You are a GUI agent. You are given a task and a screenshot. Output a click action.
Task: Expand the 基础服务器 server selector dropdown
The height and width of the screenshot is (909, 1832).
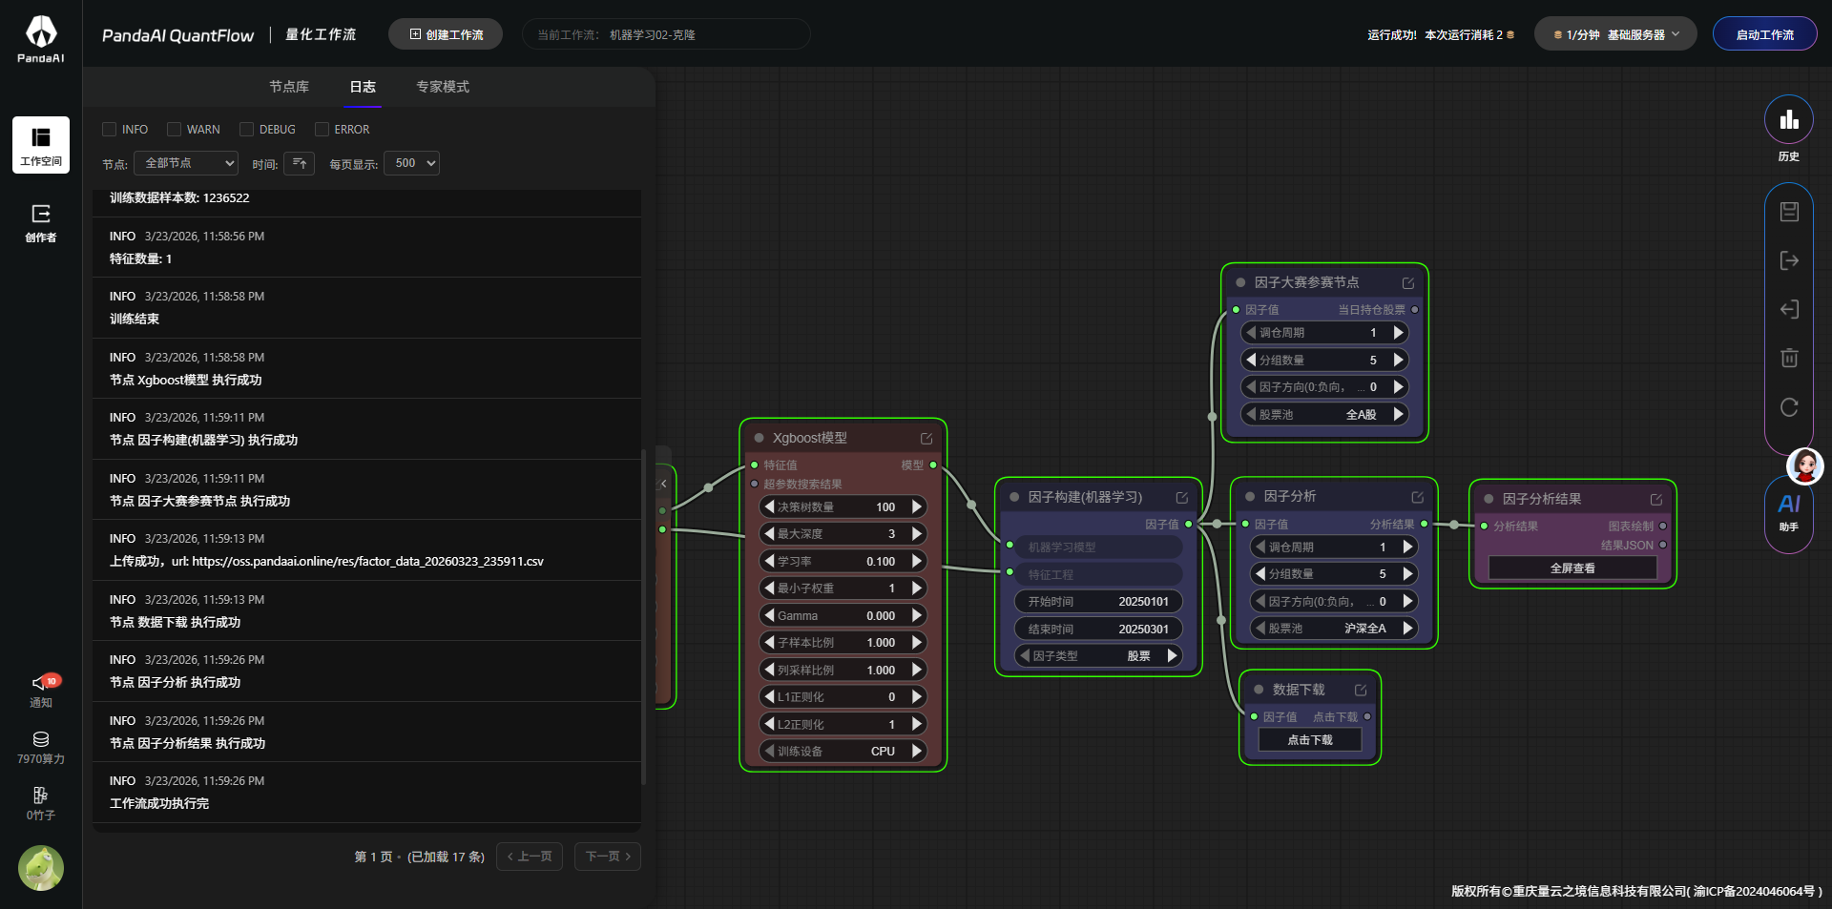click(1614, 34)
